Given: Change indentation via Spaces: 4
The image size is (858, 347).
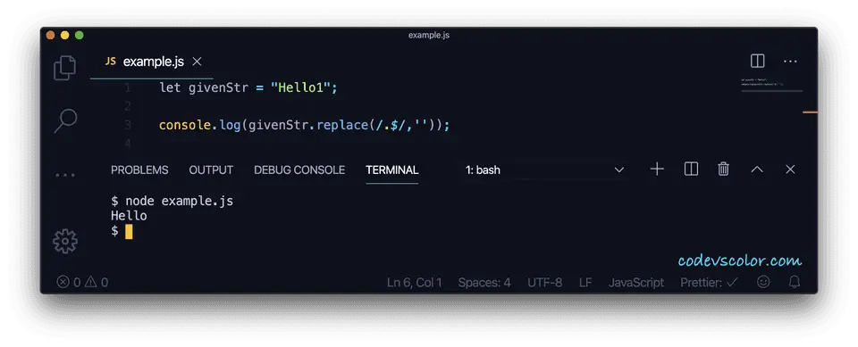Looking at the screenshot, I should point(484,283).
